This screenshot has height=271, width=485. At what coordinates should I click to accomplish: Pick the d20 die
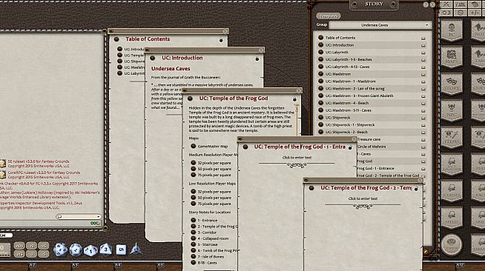tap(60, 250)
